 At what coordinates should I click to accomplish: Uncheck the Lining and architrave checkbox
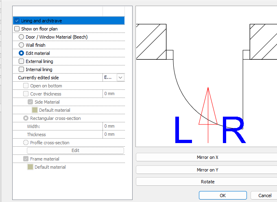[x=17, y=21]
